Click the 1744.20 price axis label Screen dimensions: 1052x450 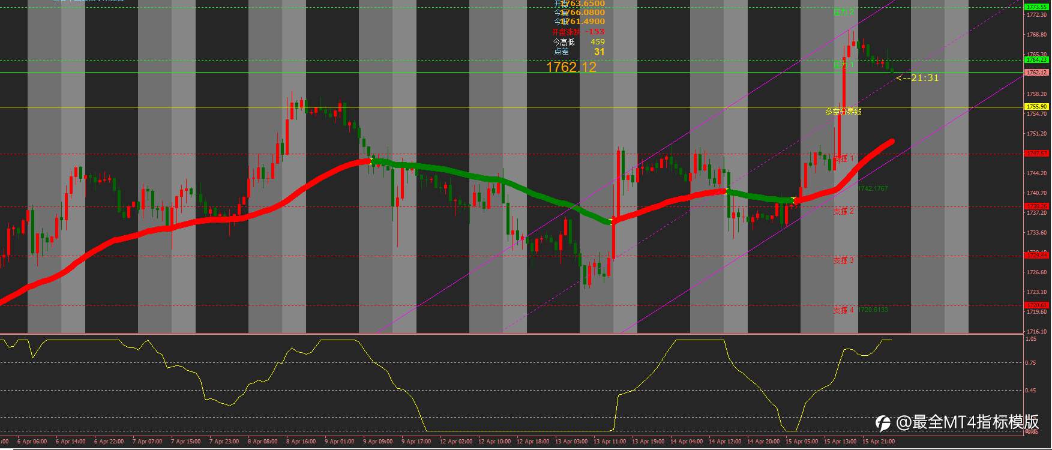coord(1038,173)
